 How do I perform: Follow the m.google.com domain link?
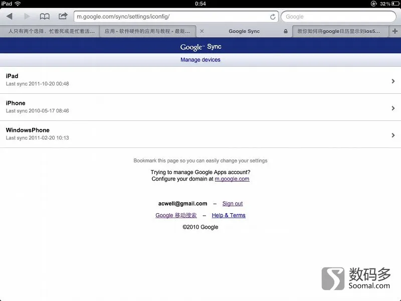tap(232, 179)
